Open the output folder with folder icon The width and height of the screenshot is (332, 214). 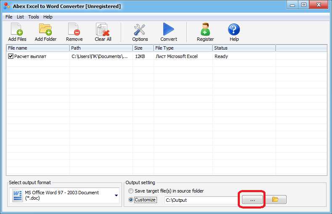[276, 199]
